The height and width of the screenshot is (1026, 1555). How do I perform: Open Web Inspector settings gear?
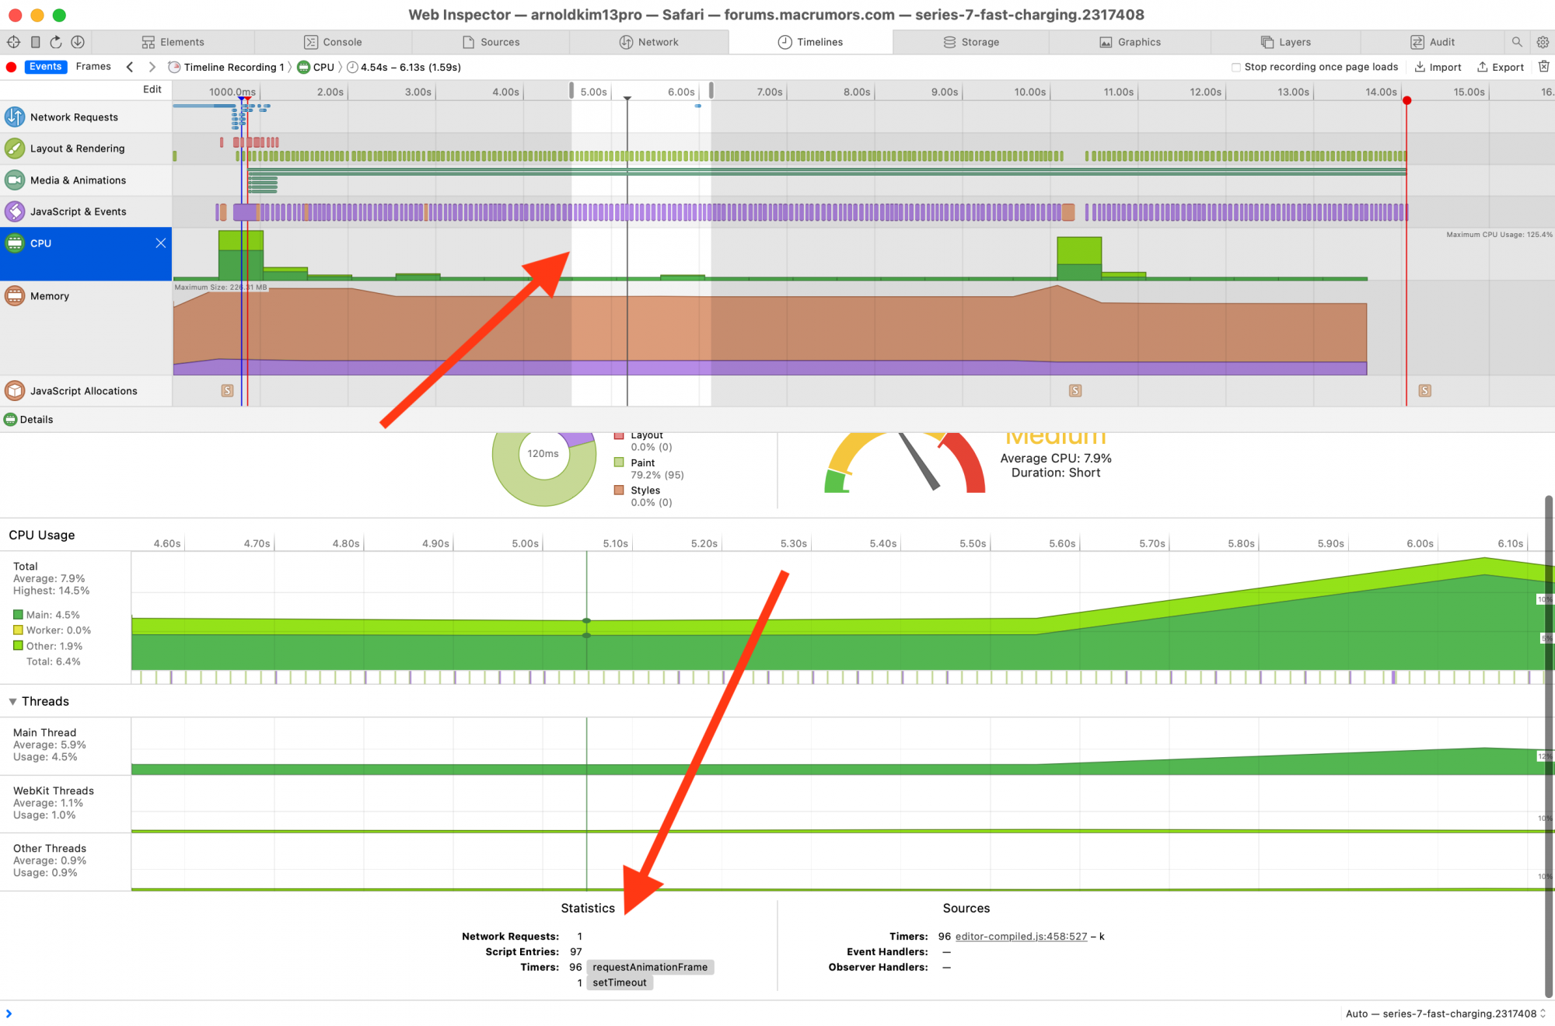click(x=1543, y=42)
